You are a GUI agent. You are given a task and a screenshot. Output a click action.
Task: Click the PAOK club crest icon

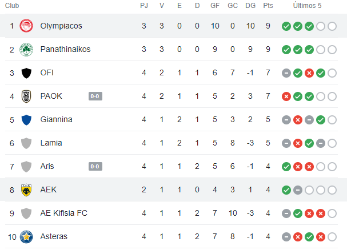coord(26,96)
